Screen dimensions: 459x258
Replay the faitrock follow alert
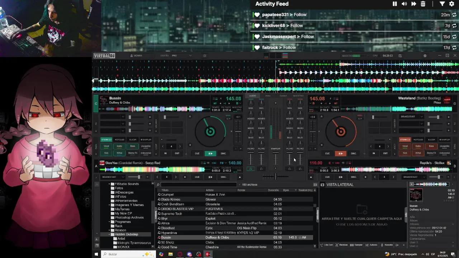click(454, 47)
